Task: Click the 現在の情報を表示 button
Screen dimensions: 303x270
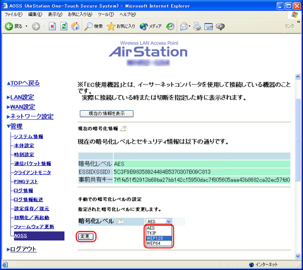Action: pos(107,114)
